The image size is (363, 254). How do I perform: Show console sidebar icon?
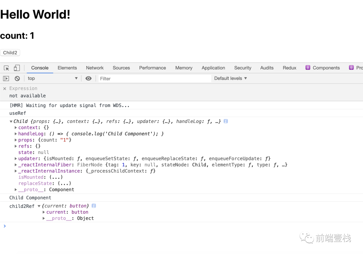click(6, 79)
